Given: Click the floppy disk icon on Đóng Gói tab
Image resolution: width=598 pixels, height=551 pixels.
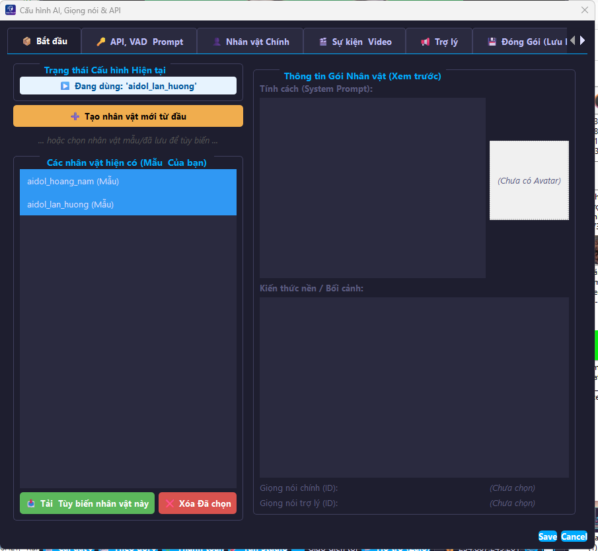Looking at the screenshot, I should pos(492,42).
